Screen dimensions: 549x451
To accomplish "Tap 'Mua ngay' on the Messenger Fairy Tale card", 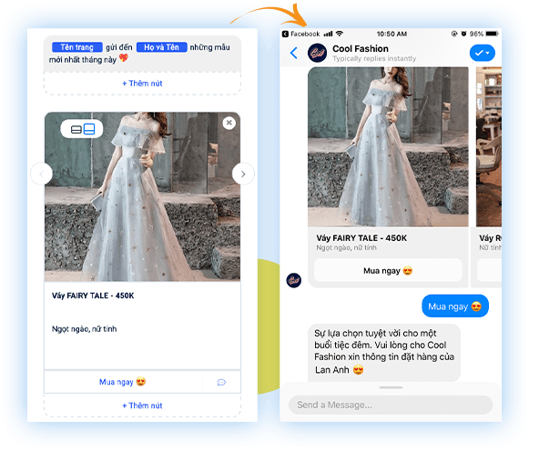I will pyautogui.click(x=388, y=271).
